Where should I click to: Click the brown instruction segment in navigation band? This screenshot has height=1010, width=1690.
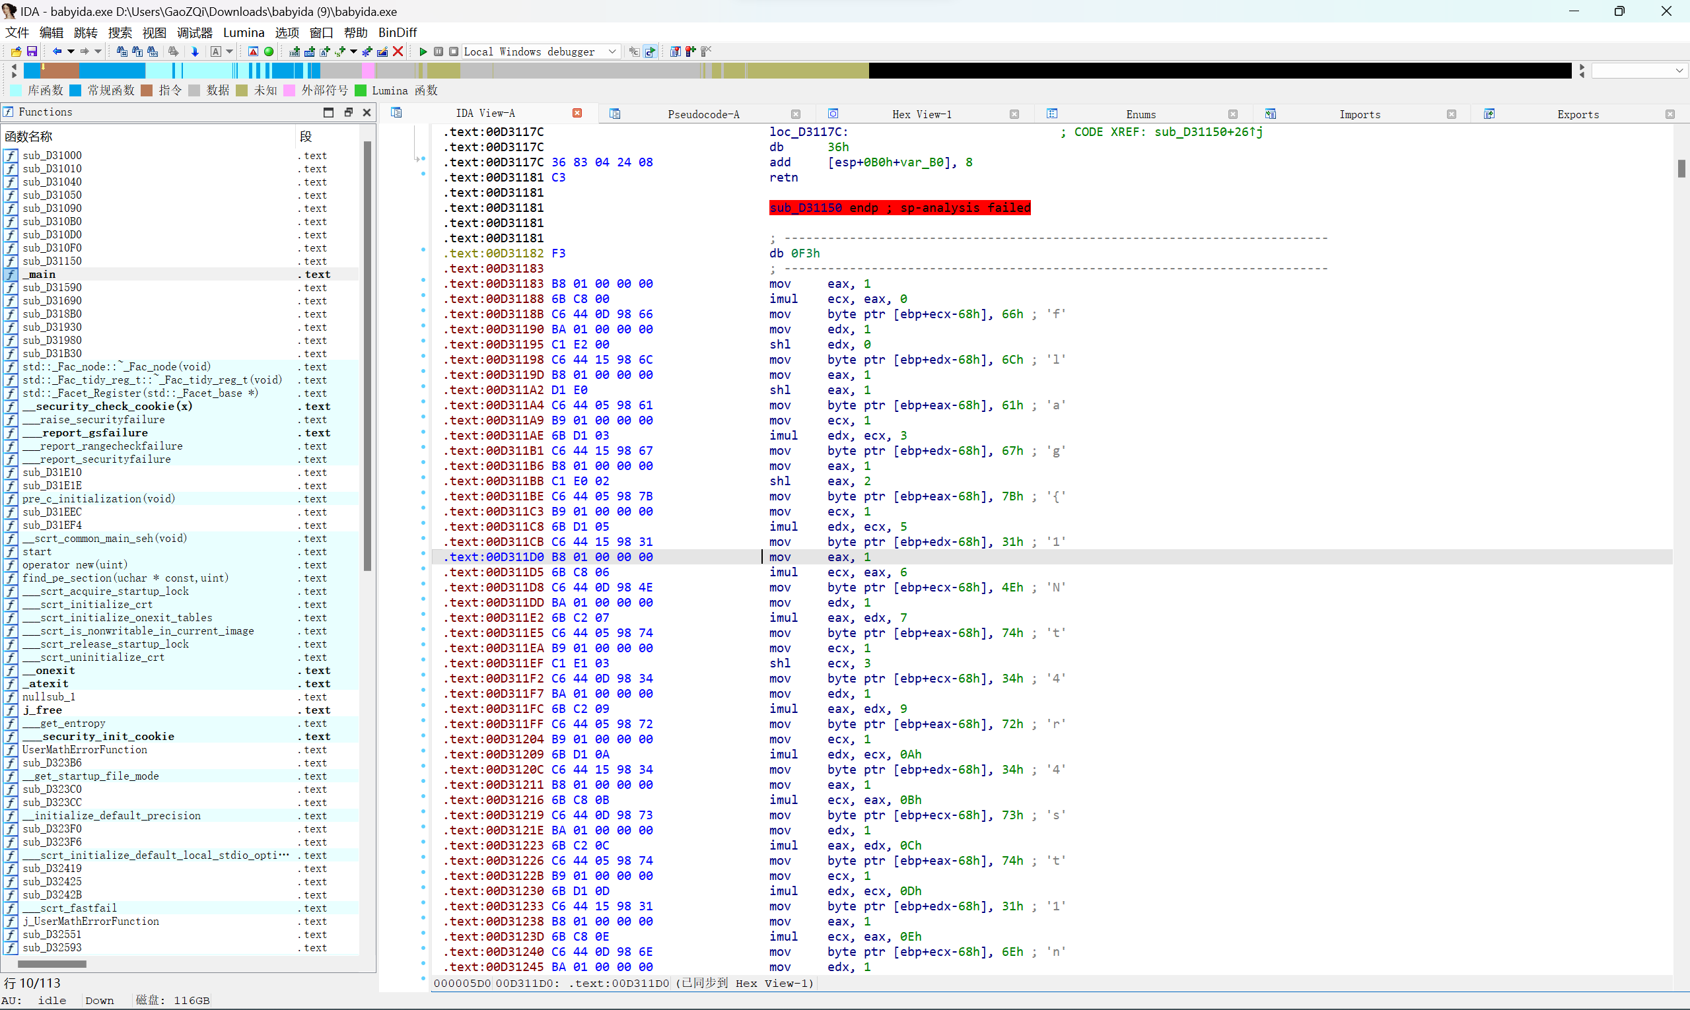point(61,70)
